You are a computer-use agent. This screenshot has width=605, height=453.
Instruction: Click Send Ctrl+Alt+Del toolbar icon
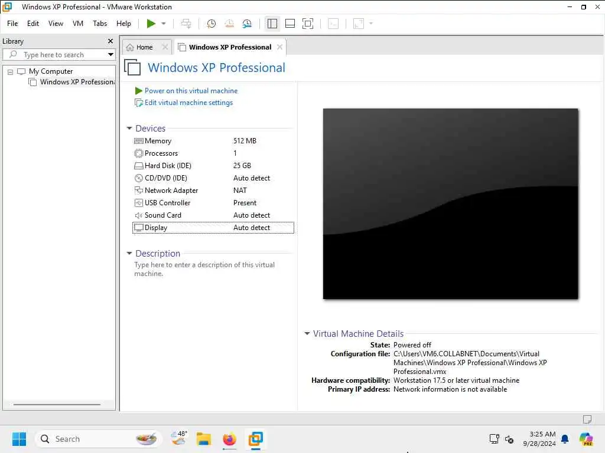pyautogui.click(x=186, y=24)
